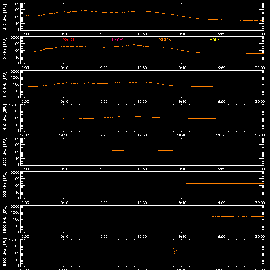Viewport: 270px width, 270px height.
Task: Select the 2695 MHz [SFU] axis label
Action: click(x=5, y=152)
